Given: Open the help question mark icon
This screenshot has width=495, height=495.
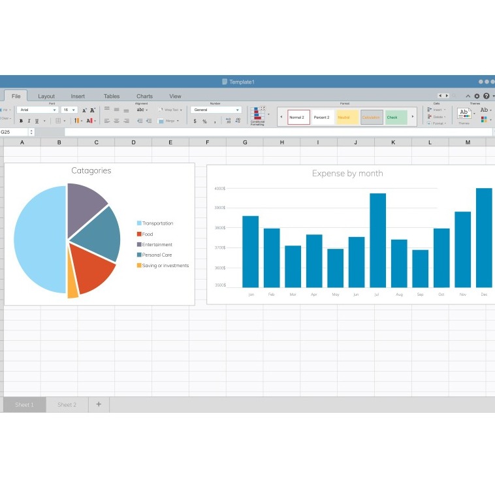Looking at the screenshot, I should (x=486, y=96).
